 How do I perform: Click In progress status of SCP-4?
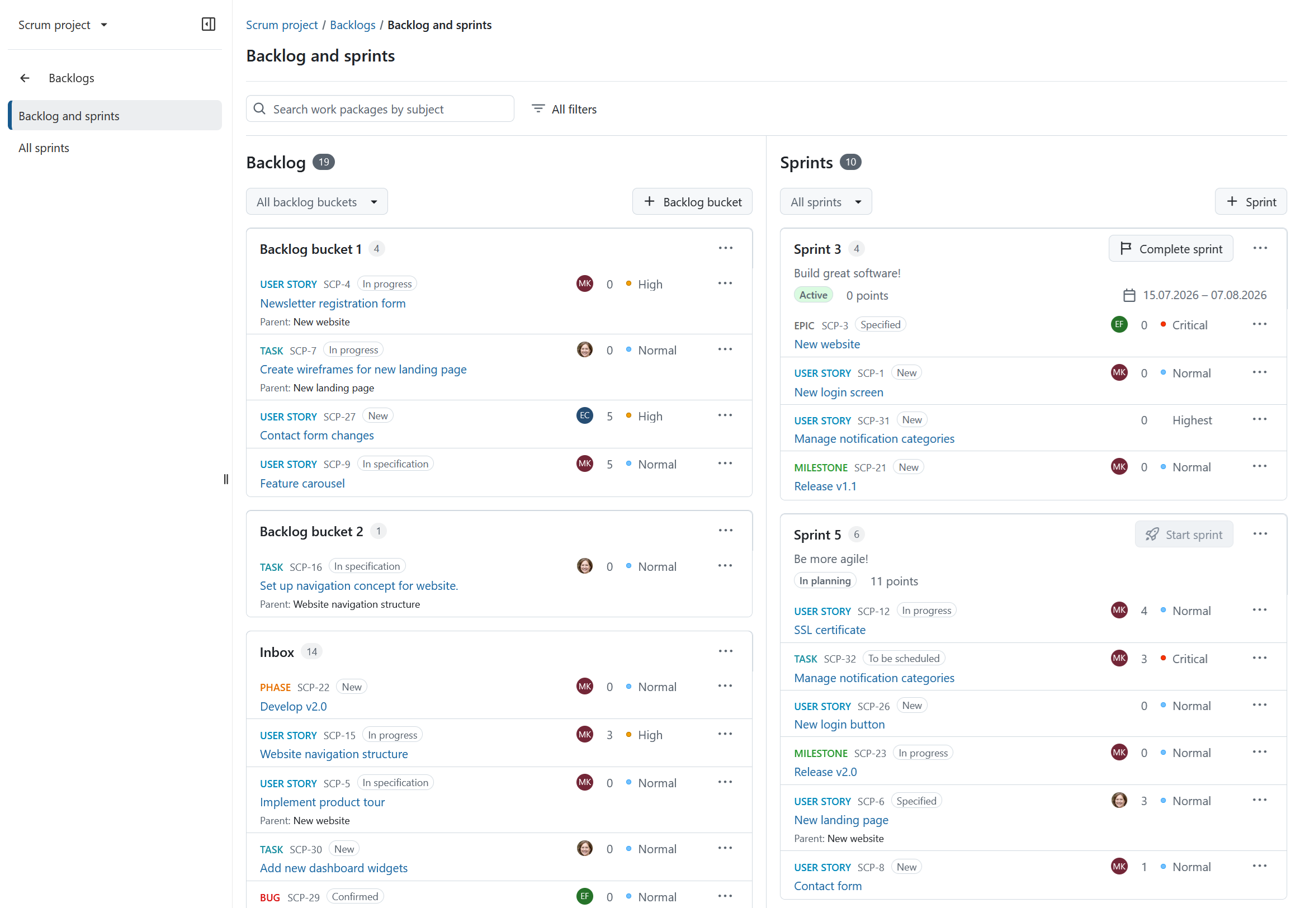coord(387,283)
